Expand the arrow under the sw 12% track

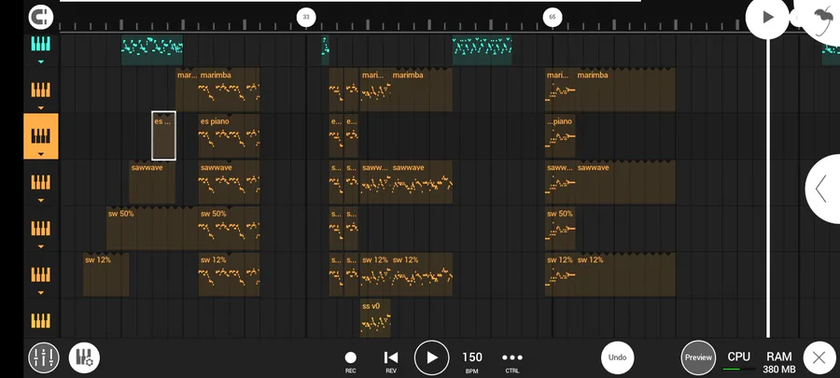coord(41,292)
